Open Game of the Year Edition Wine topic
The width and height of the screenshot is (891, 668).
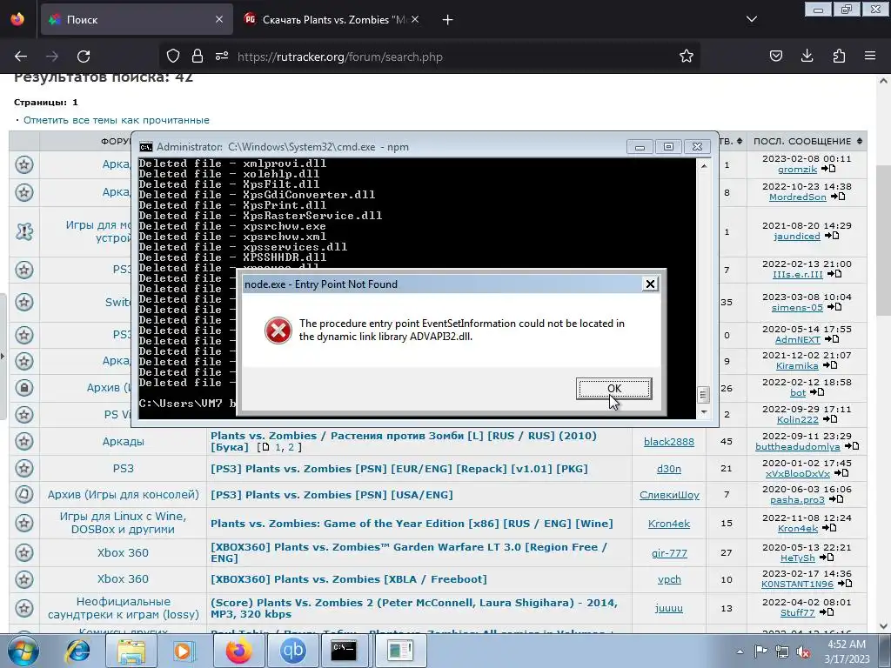coord(412,524)
